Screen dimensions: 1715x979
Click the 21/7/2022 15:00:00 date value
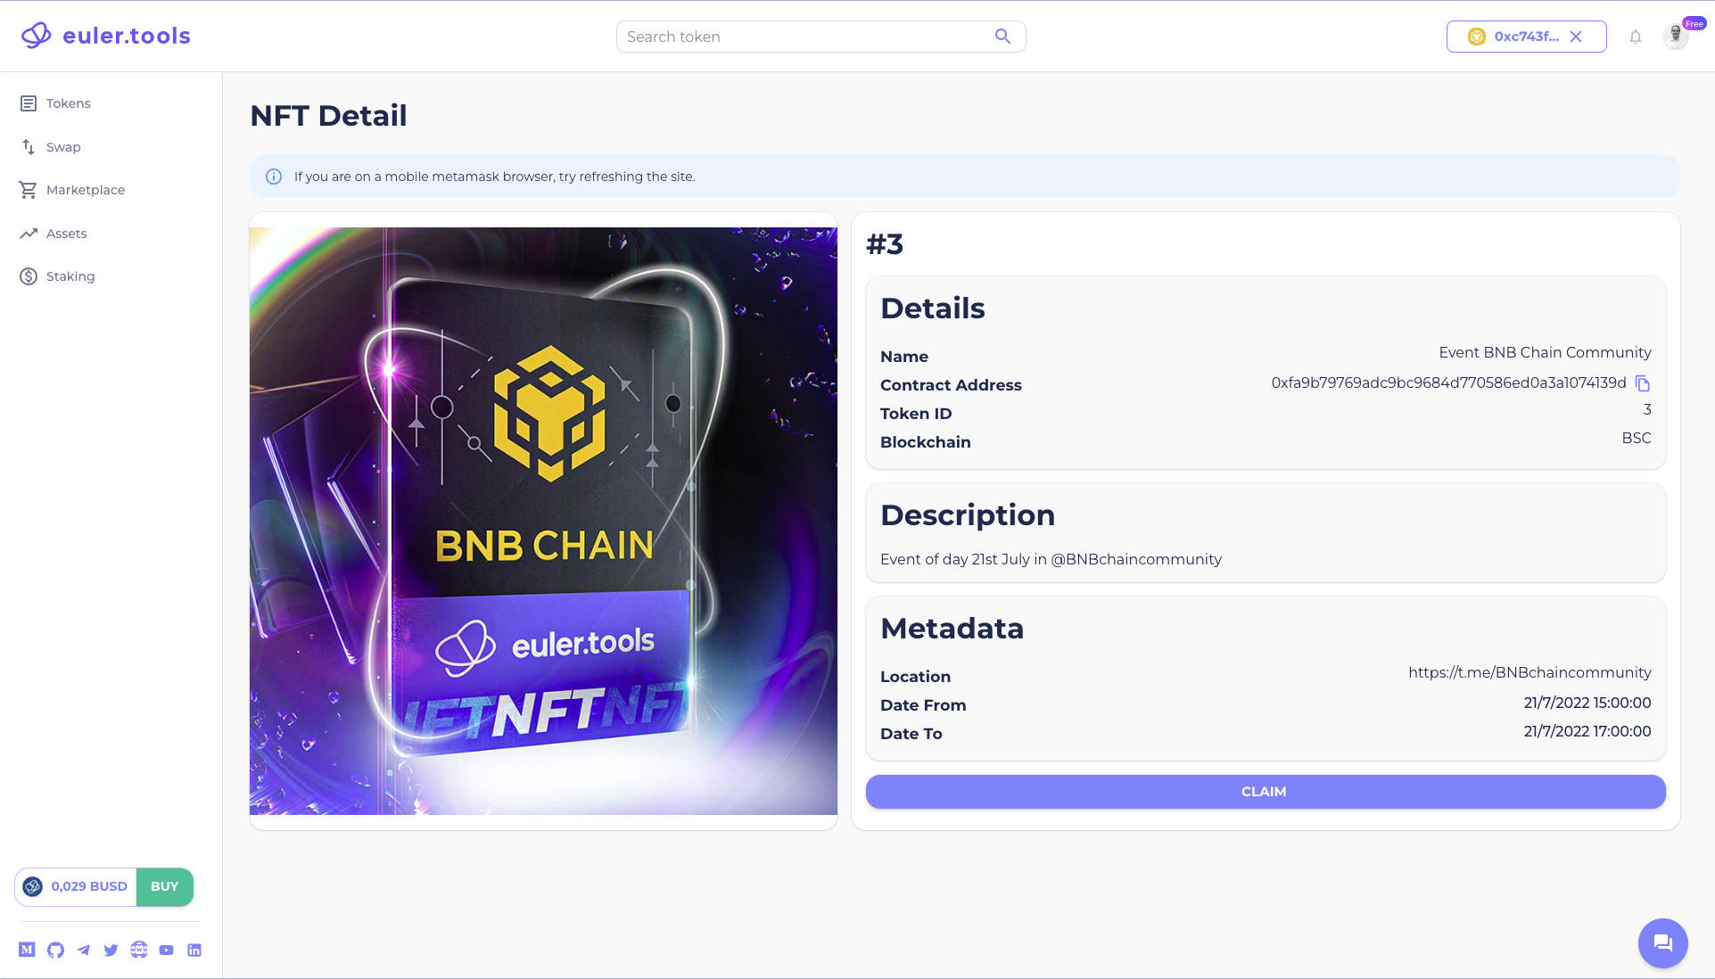pos(1587,703)
